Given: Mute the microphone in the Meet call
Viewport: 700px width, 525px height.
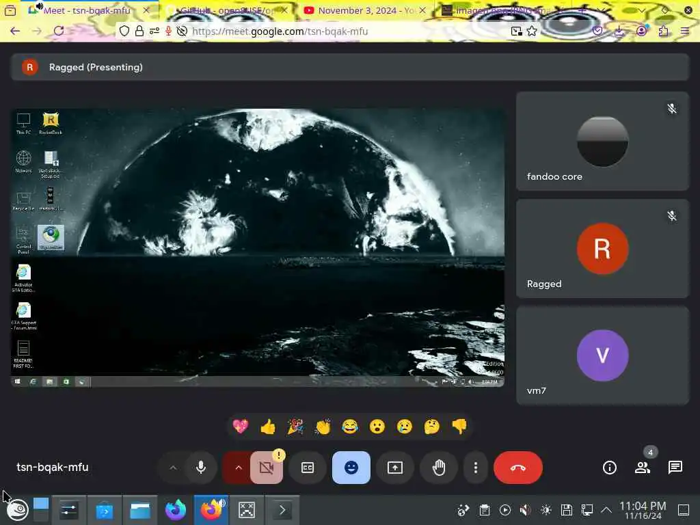Looking at the screenshot, I should click(x=201, y=468).
